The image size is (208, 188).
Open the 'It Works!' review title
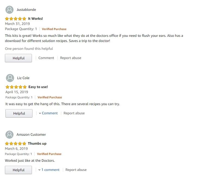click(35, 19)
